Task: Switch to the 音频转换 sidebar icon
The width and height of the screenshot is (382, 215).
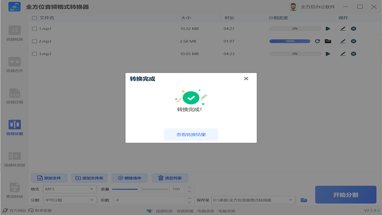Action: 14,33
